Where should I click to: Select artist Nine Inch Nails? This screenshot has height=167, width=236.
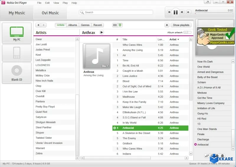coord(54,81)
